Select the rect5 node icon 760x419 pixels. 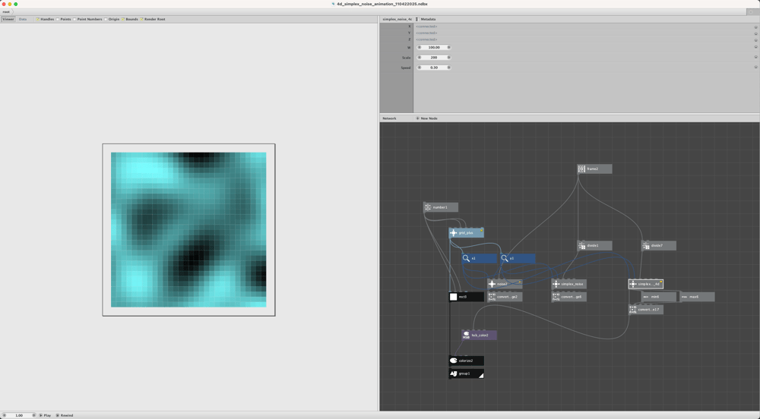[x=453, y=297]
